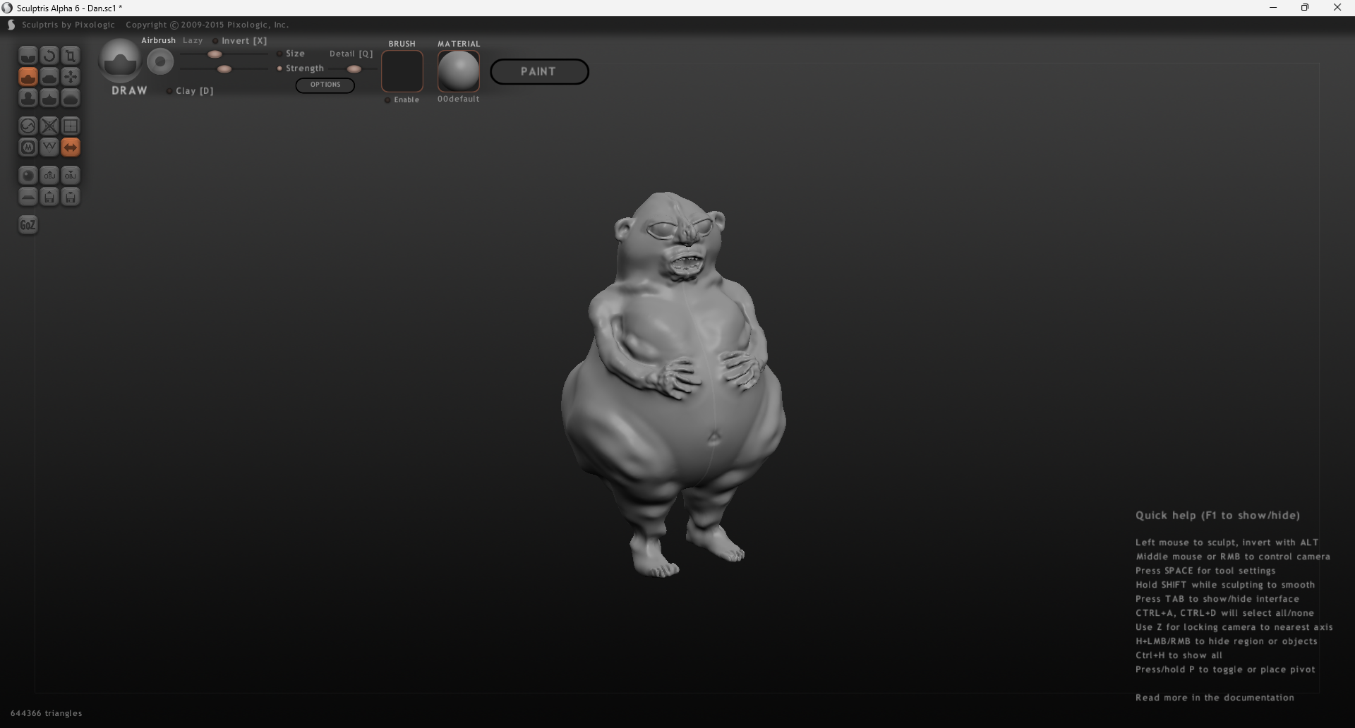Click the New Plane icon
1355x728 pixels.
pyautogui.click(x=28, y=197)
